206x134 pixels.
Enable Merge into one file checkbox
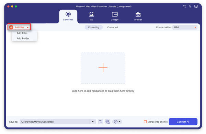pos(145,122)
